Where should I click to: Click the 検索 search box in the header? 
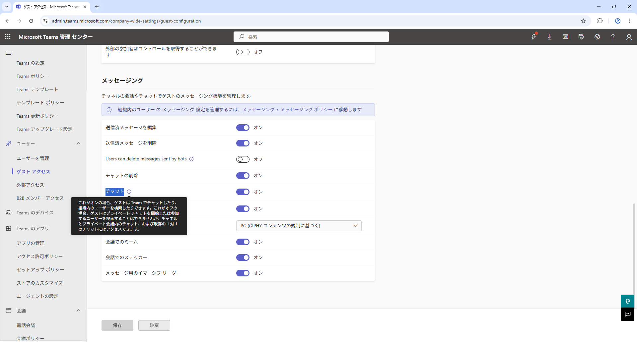pyautogui.click(x=311, y=37)
